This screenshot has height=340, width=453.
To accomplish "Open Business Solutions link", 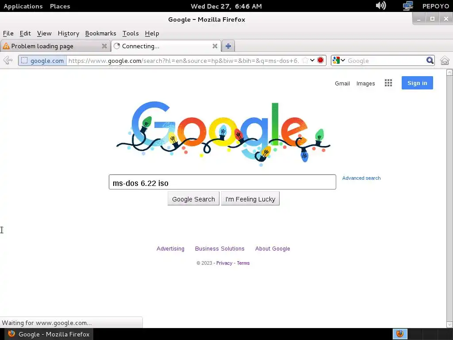I will pyautogui.click(x=219, y=249).
